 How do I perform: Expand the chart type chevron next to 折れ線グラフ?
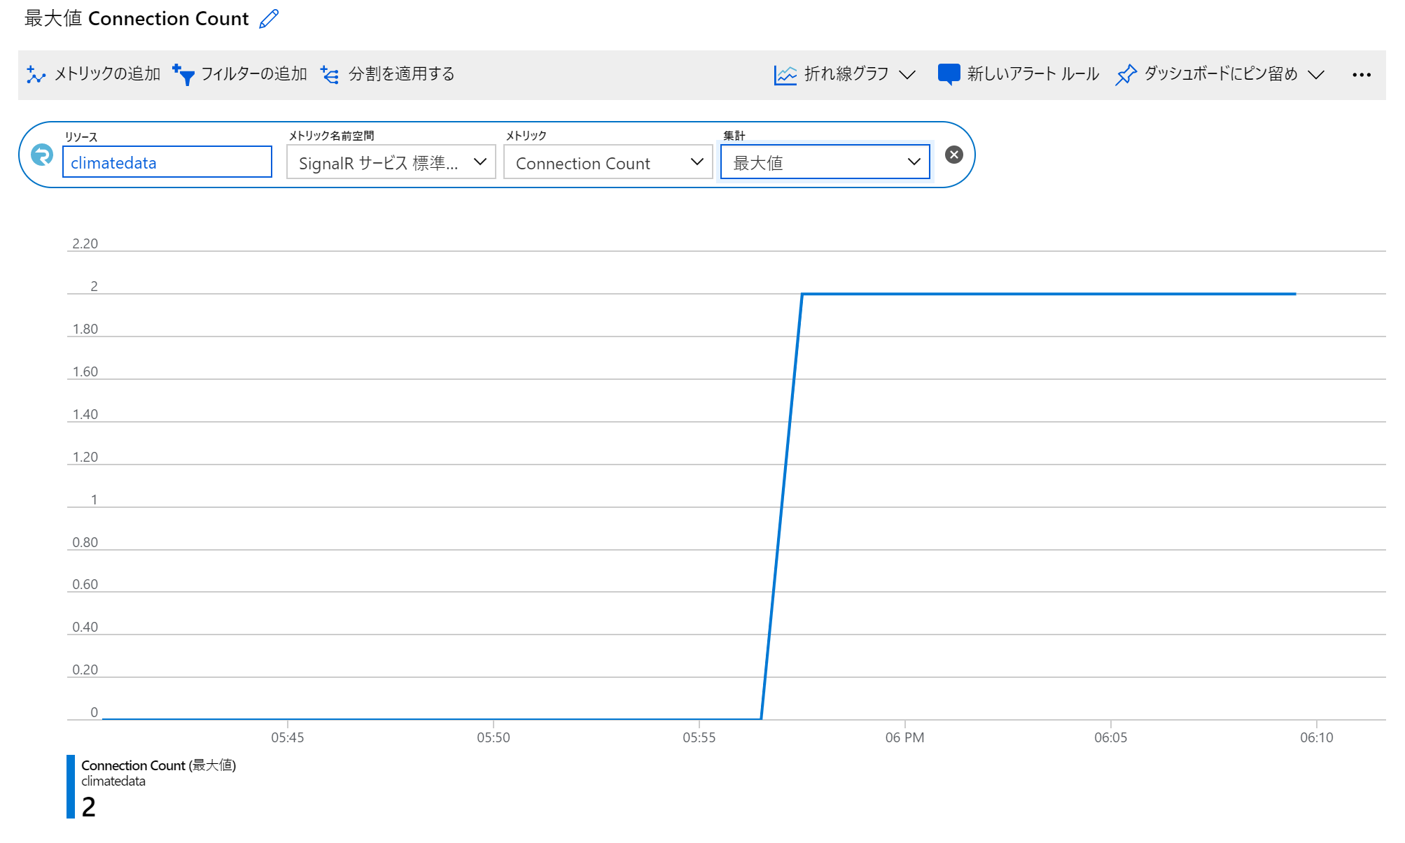[x=907, y=74]
